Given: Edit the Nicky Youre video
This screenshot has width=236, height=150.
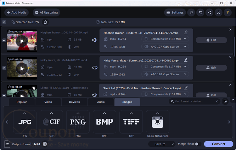Looking at the screenshot, I should point(211,68).
